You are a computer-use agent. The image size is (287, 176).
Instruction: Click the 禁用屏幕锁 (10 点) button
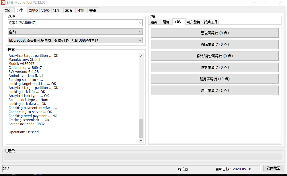[215, 79]
